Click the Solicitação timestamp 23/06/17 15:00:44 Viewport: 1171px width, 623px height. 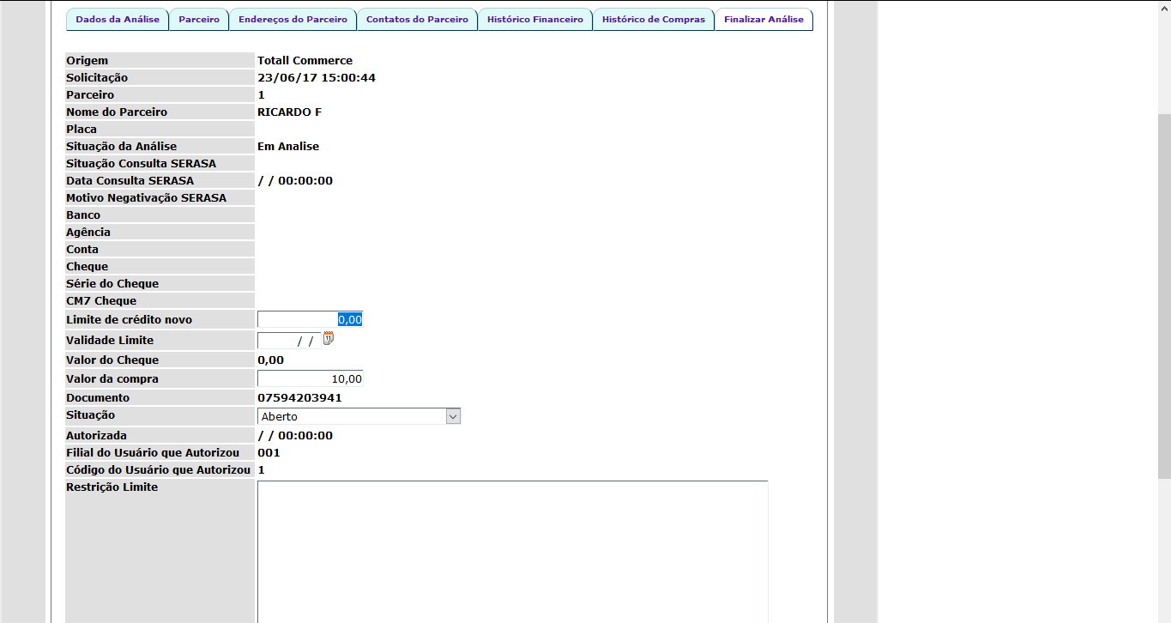pos(317,78)
